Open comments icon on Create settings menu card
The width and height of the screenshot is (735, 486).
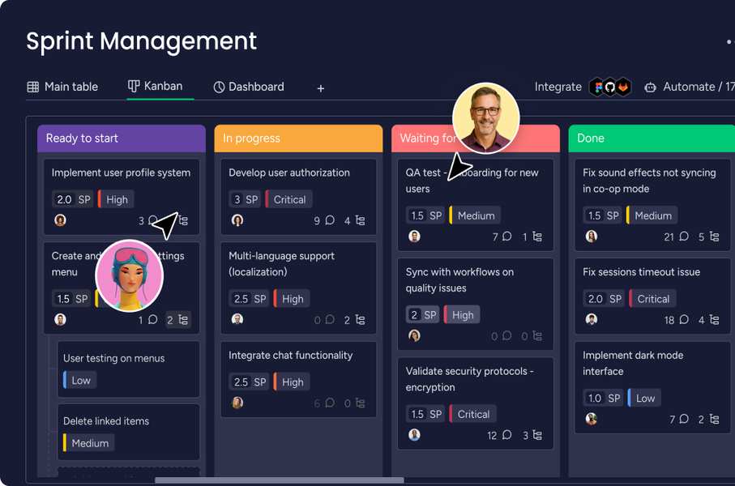153,320
